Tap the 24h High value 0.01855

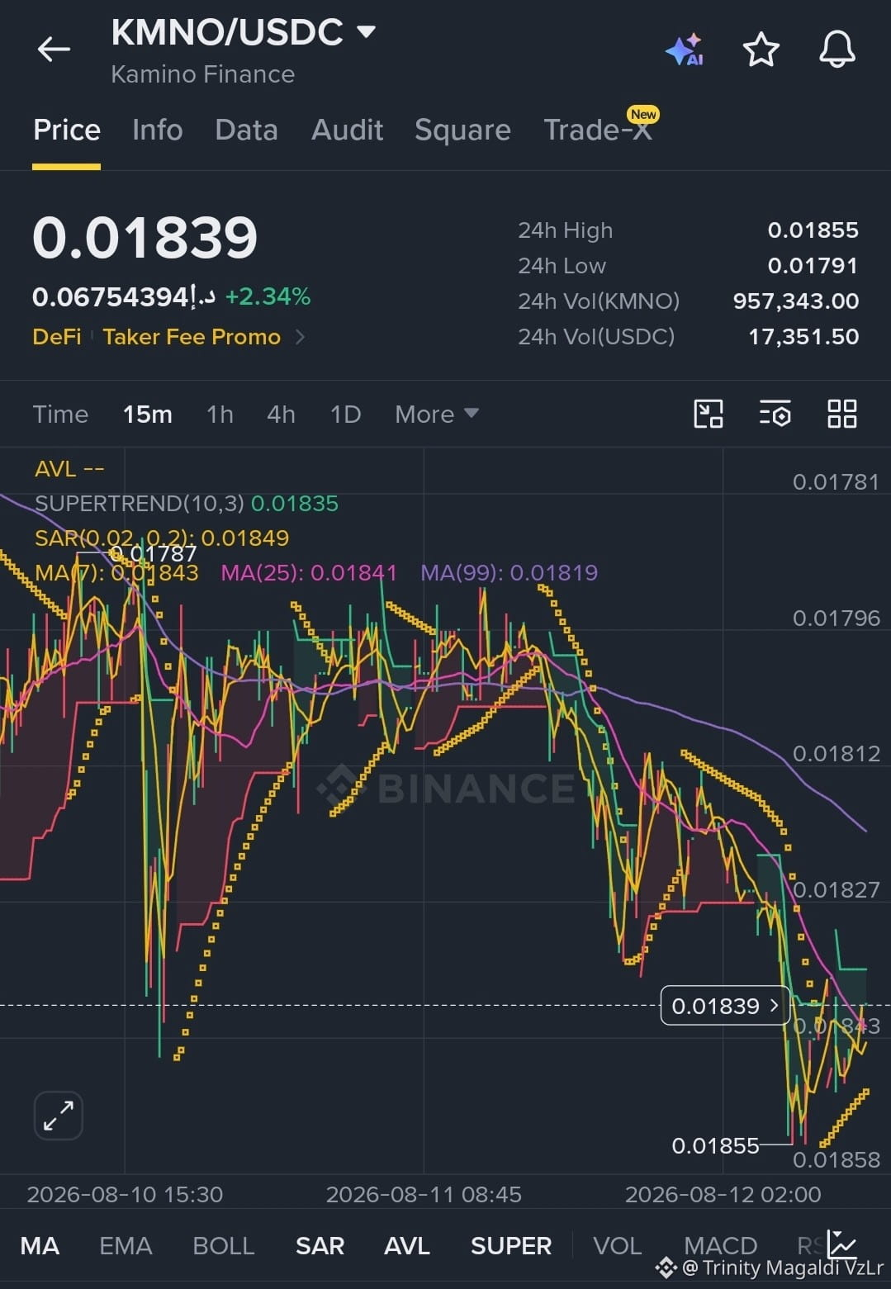813,230
